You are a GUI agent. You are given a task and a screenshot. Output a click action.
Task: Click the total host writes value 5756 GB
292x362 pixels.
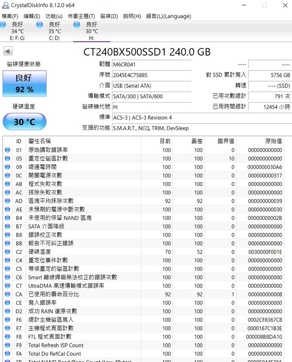(x=270, y=75)
